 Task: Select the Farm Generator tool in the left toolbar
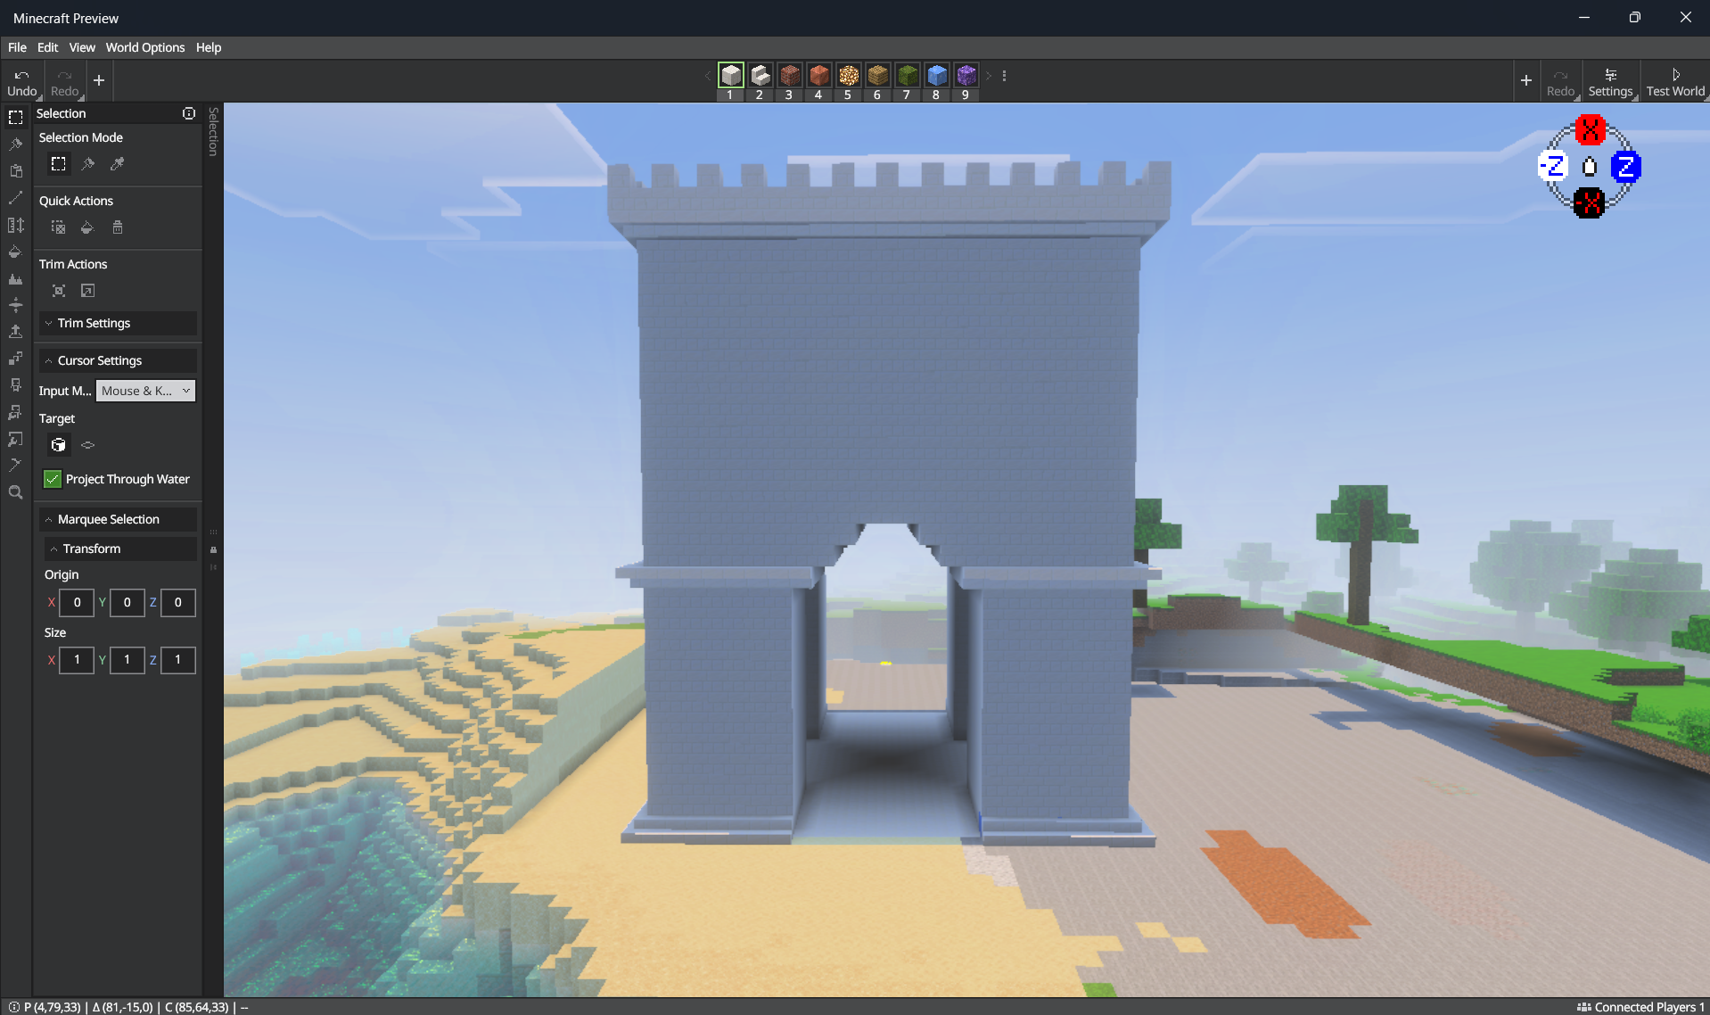tap(15, 412)
